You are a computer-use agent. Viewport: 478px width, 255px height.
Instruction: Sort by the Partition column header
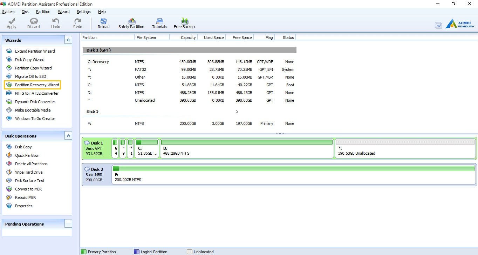click(108, 37)
